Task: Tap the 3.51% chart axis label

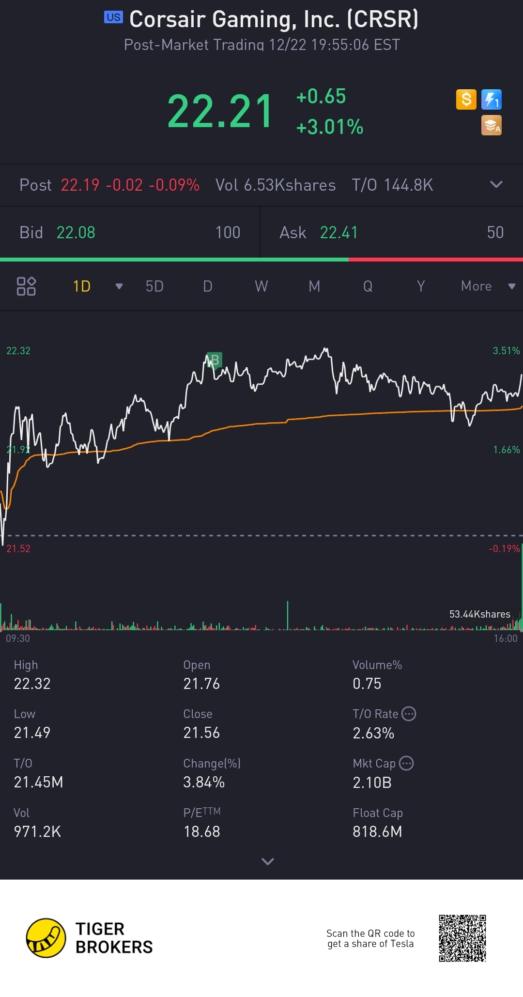Action: pyautogui.click(x=507, y=351)
